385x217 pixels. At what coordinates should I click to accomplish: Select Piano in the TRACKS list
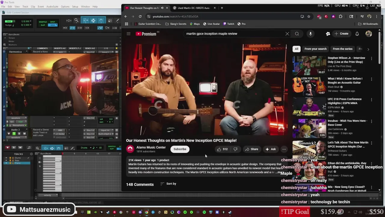pyautogui.click(x=18, y=163)
